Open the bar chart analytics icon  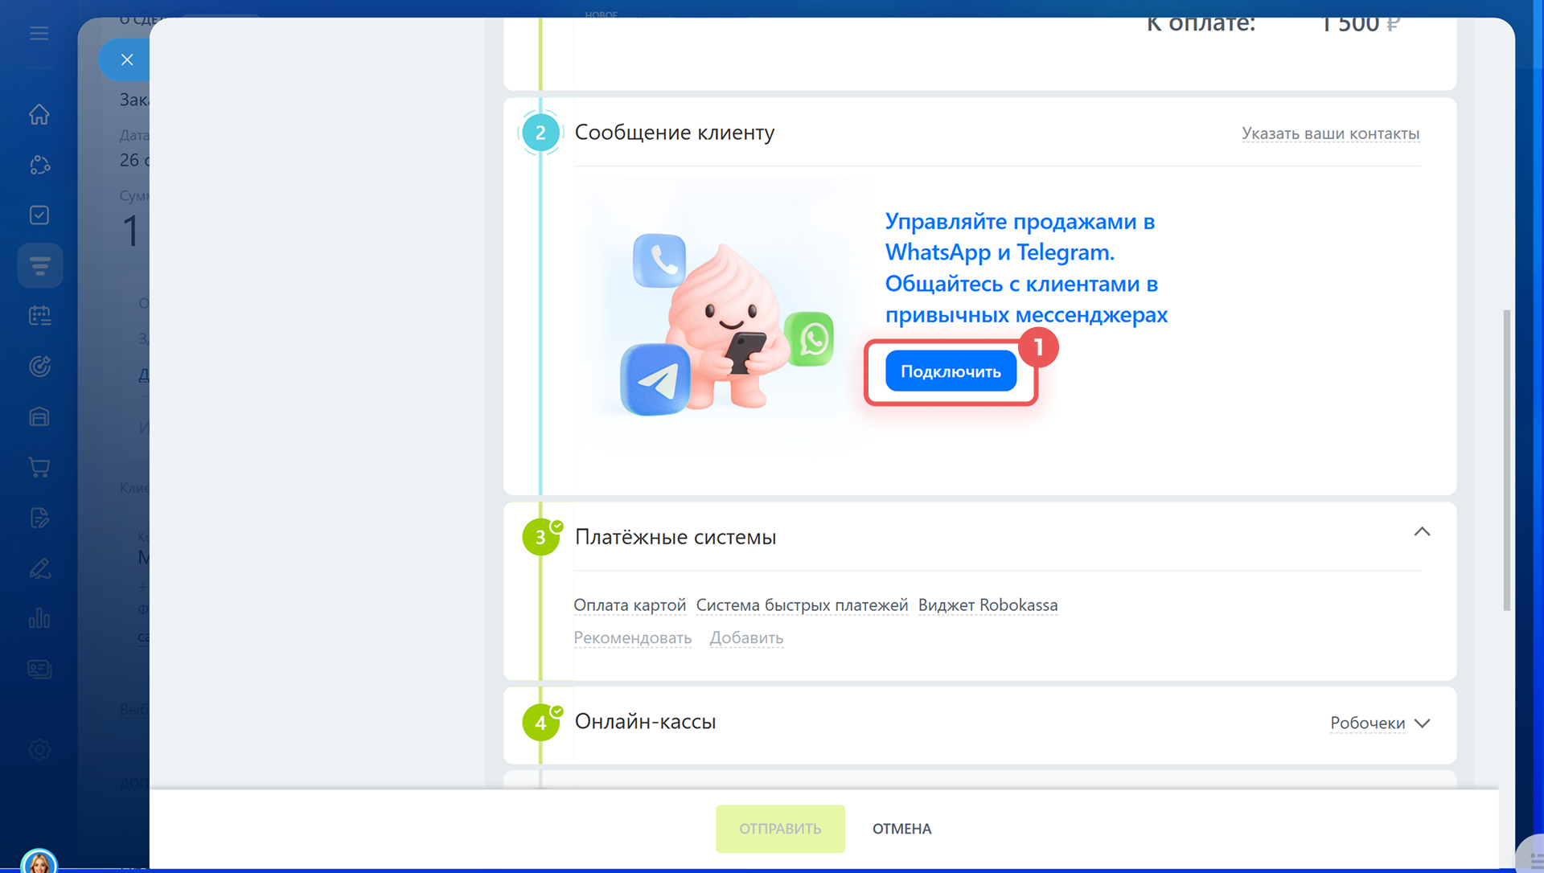coord(39,618)
